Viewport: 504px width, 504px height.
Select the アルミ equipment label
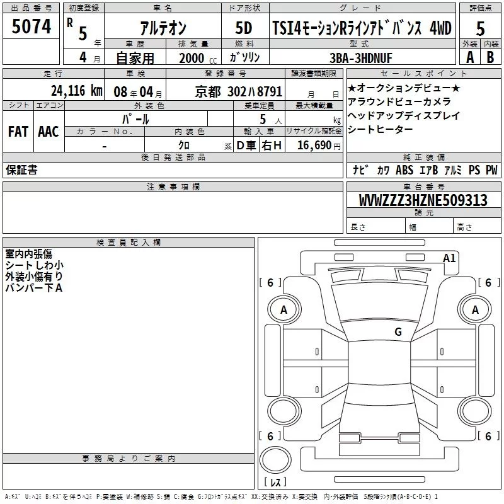pyautogui.click(x=452, y=170)
